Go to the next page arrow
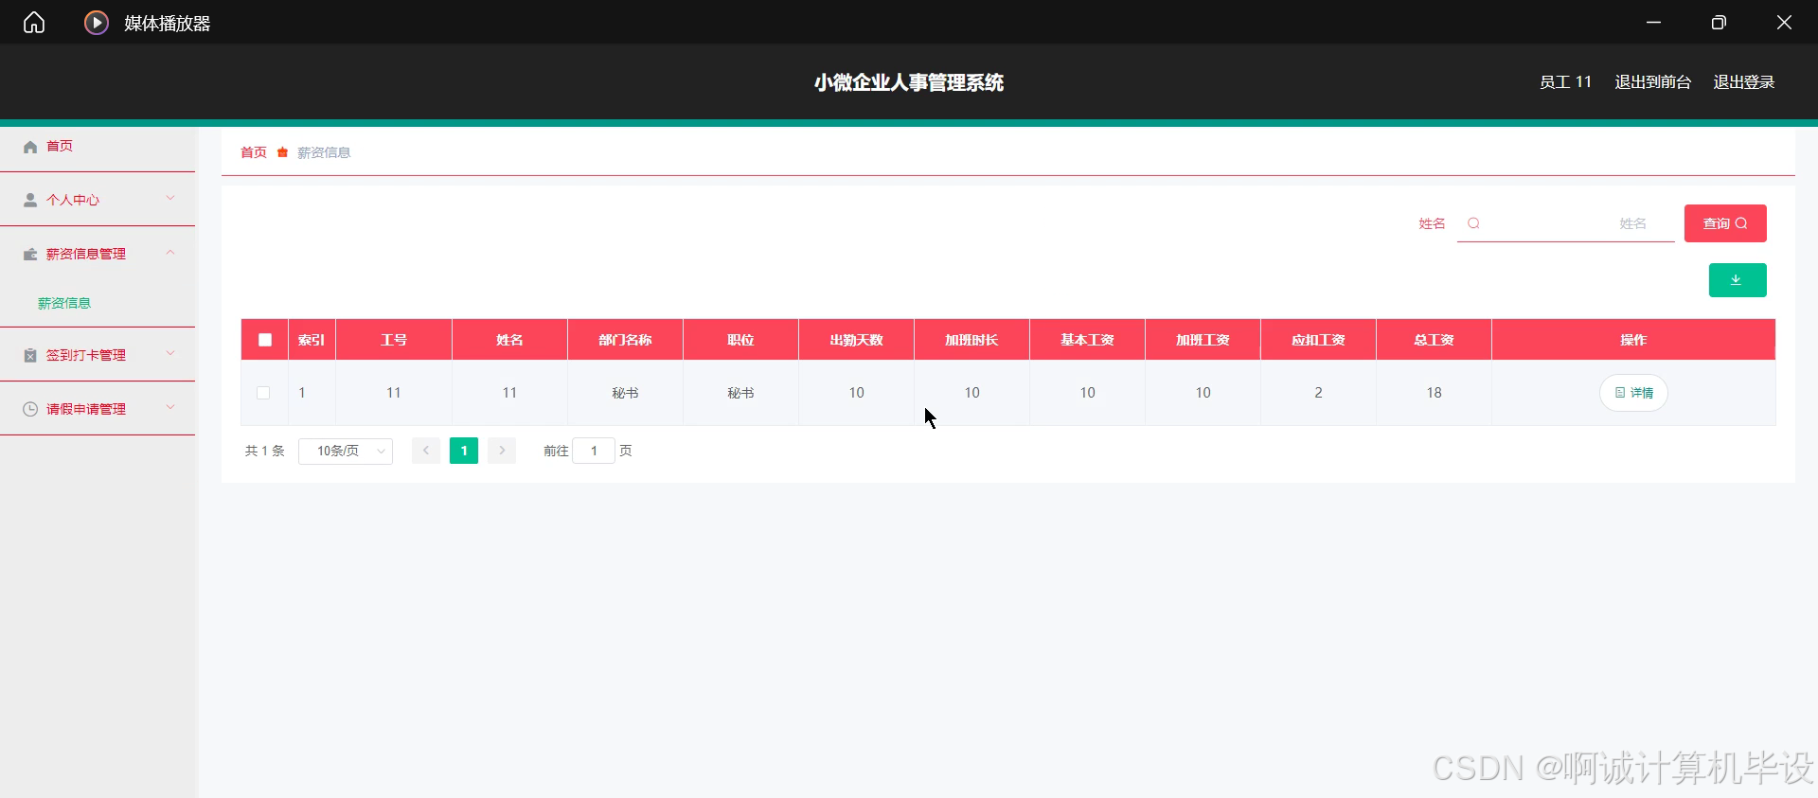 coord(502,451)
